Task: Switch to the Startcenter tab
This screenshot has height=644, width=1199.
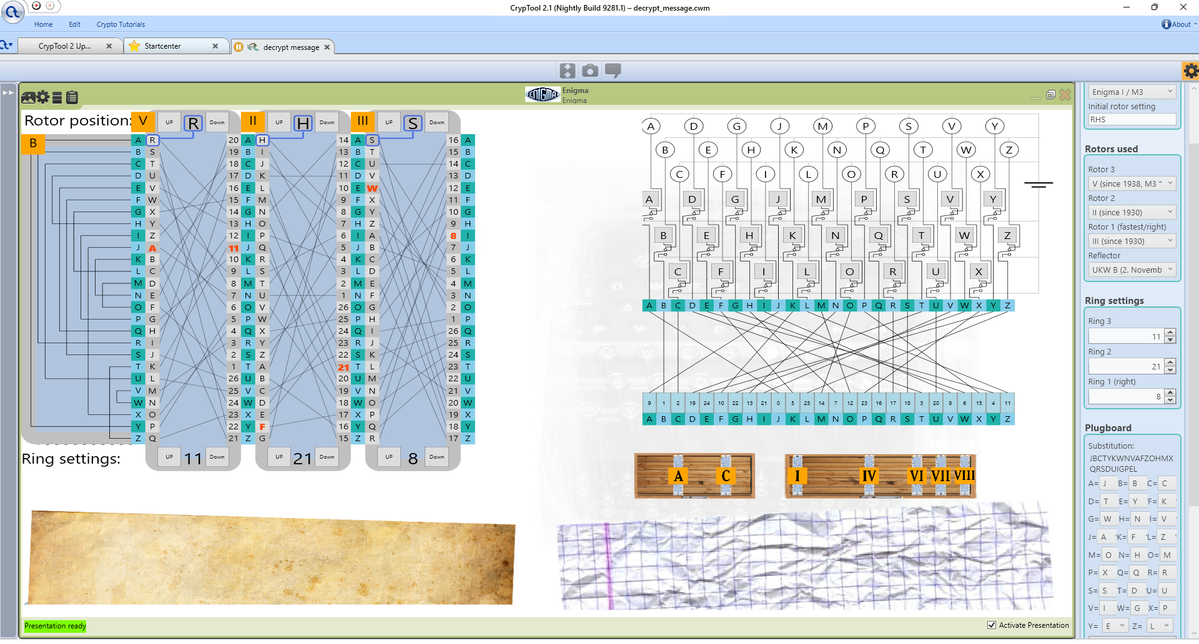Action: click(x=163, y=46)
